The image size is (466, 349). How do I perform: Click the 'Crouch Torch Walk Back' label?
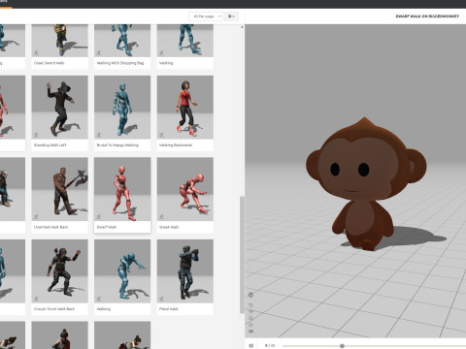coord(54,309)
